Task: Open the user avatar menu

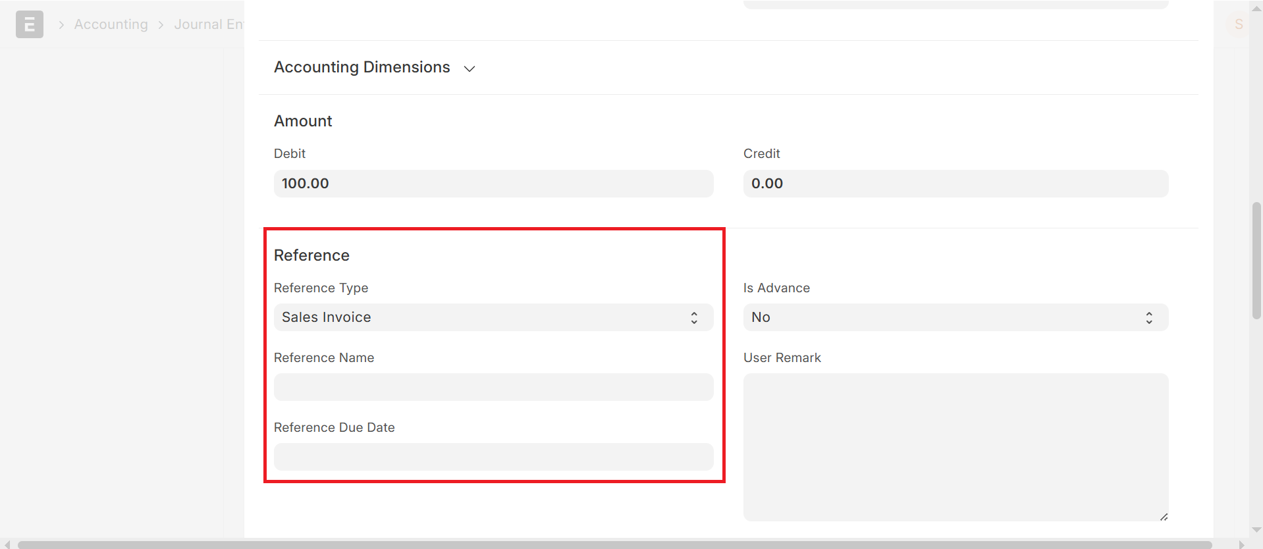Action: (1238, 24)
